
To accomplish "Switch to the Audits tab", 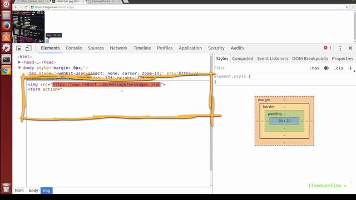I will coord(238,48).
